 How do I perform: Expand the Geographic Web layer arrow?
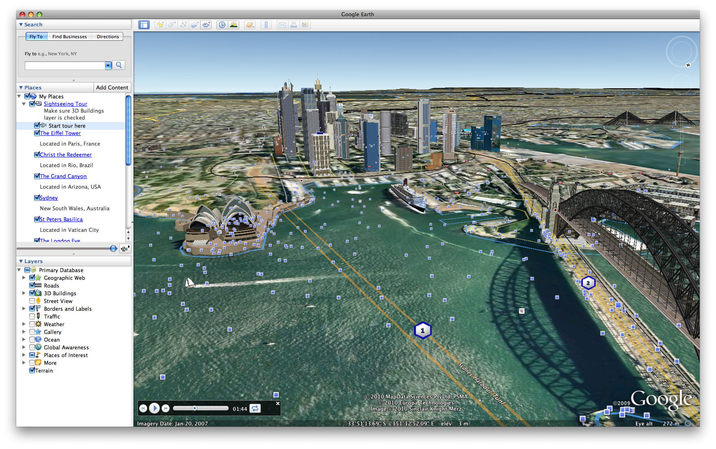click(24, 278)
